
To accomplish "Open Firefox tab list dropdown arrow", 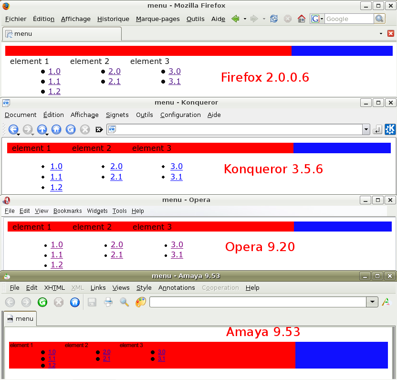I will (381, 34).
